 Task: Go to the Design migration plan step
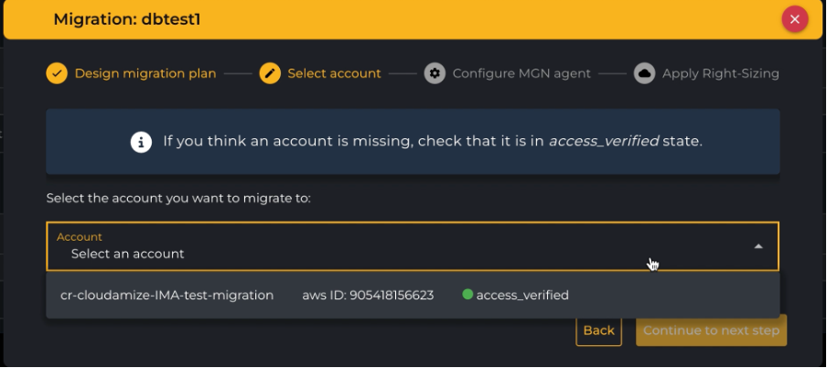tap(145, 73)
